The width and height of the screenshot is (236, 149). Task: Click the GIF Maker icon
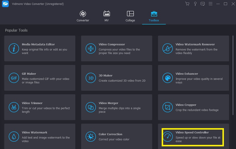14,78
